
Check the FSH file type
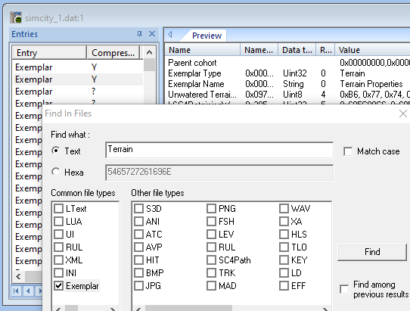211,221
